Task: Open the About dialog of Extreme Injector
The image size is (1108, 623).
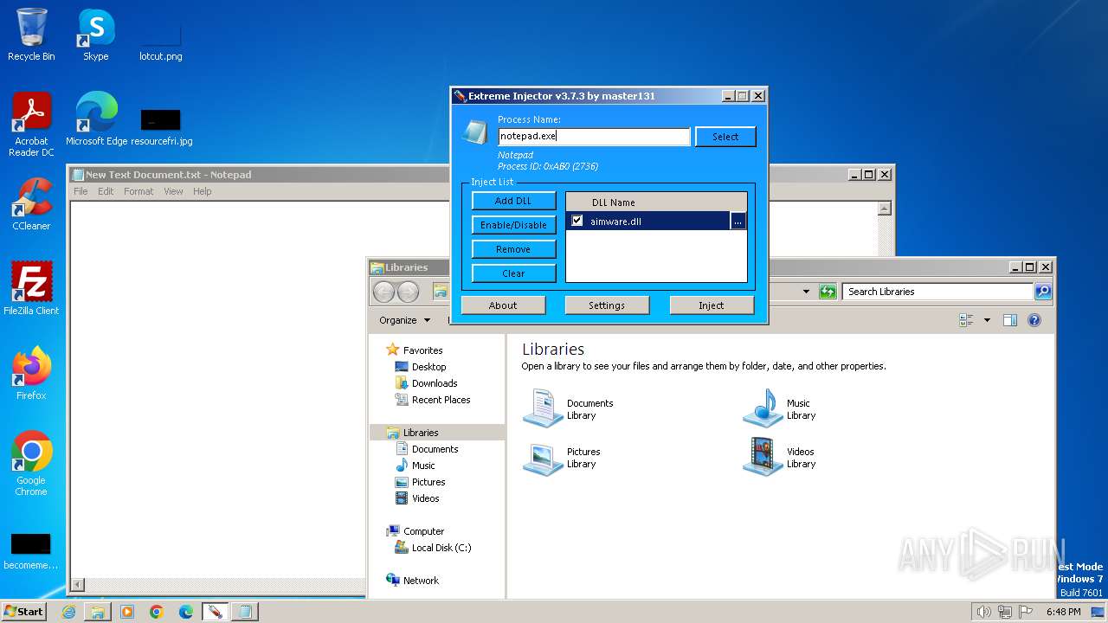Action: pos(503,305)
